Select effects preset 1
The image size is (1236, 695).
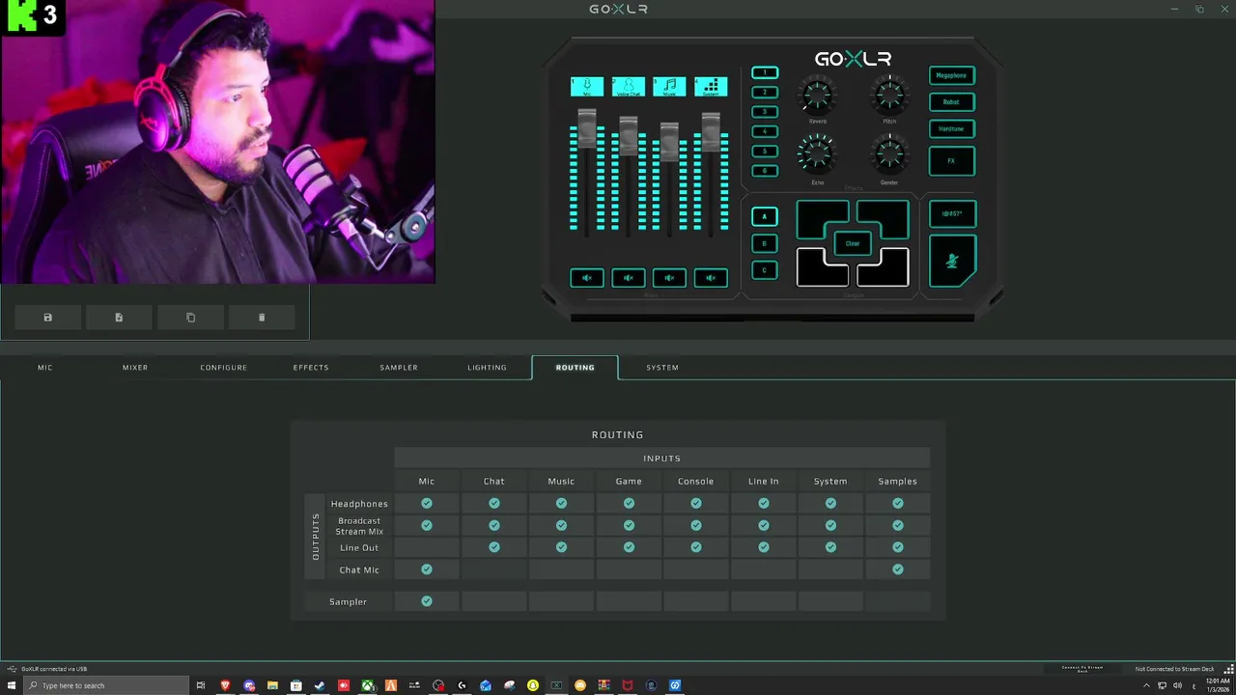764,72
